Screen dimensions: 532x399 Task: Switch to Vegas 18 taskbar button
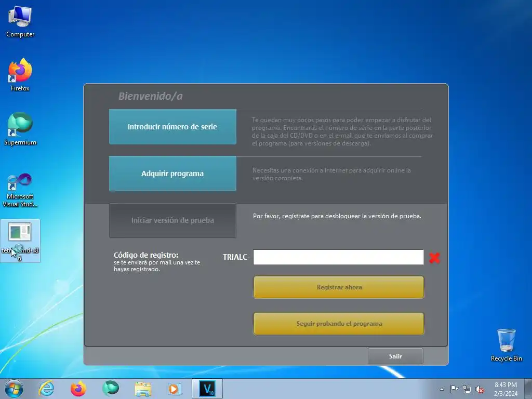click(207, 389)
